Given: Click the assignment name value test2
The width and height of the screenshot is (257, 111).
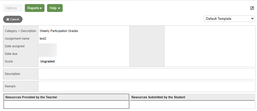Looking at the screenshot, I should [43, 39].
